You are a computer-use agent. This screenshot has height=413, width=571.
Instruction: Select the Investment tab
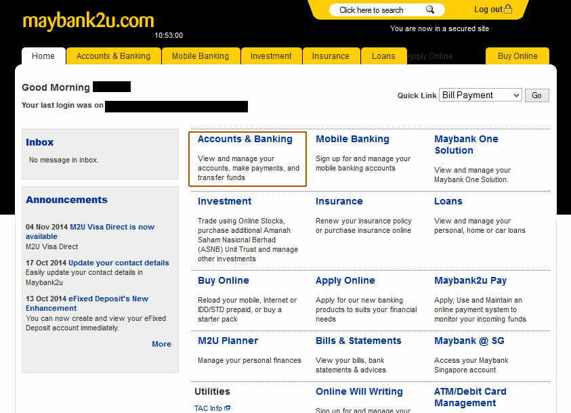tap(271, 56)
